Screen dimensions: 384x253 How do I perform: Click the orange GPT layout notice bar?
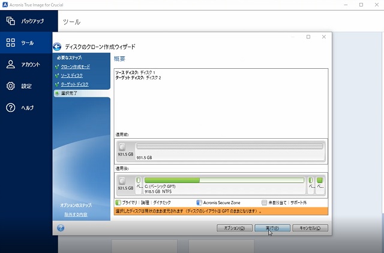221,211
